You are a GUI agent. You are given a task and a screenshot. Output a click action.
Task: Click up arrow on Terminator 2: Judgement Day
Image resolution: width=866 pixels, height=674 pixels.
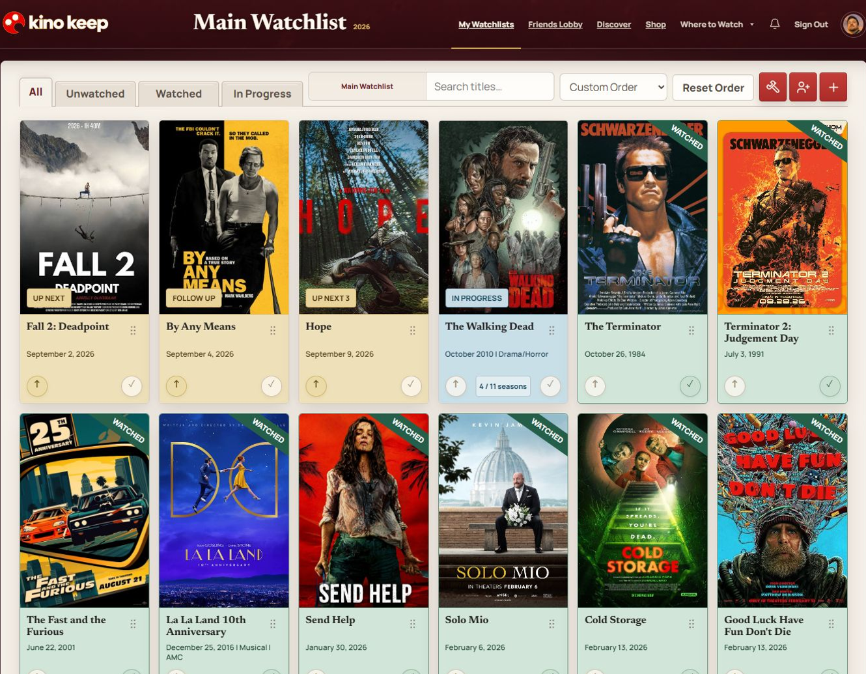(x=734, y=386)
